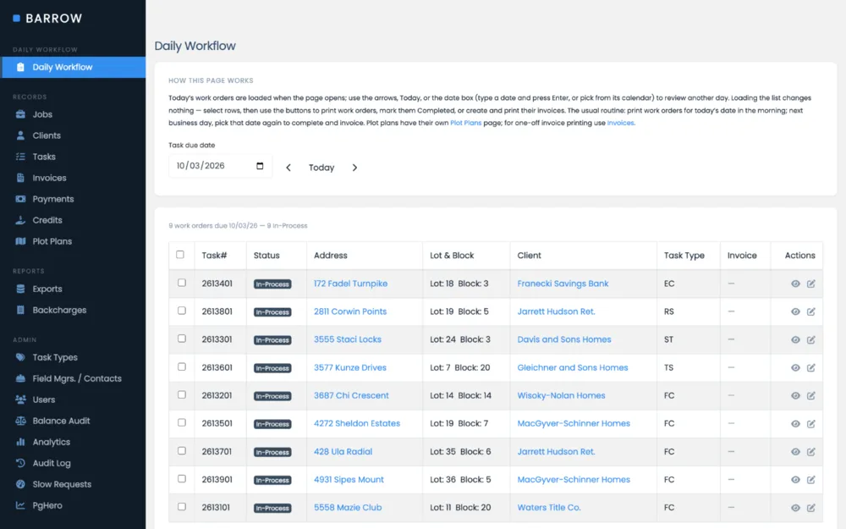Follow the Invoices link in instructions
Image resolution: width=846 pixels, height=529 pixels.
coord(620,123)
